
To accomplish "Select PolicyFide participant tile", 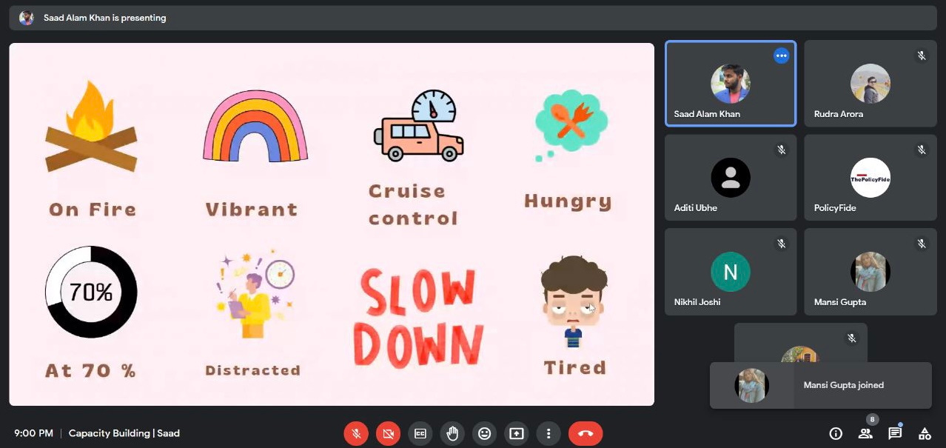I will point(870,178).
